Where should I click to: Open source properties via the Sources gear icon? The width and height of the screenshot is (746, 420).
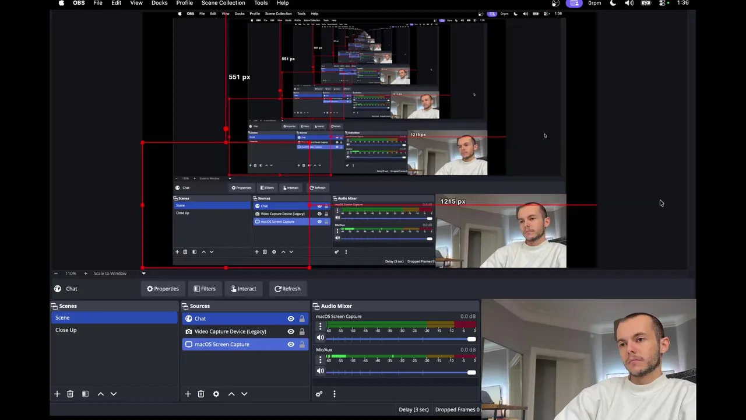point(216,394)
